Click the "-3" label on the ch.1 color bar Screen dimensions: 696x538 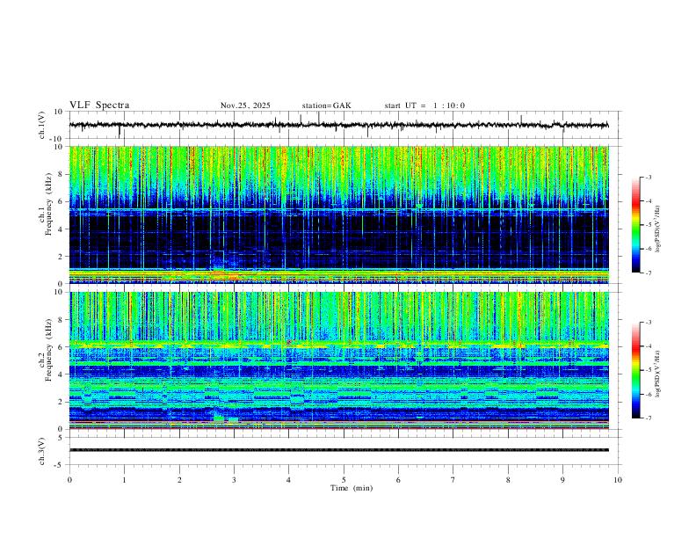tap(648, 178)
